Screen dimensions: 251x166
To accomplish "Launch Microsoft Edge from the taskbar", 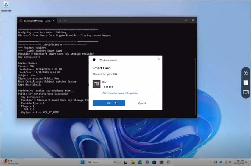I will pyautogui.click(x=140, y=162).
